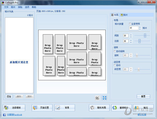Click the 边距 value field
This screenshot has width=157, height=119.
[126, 41]
